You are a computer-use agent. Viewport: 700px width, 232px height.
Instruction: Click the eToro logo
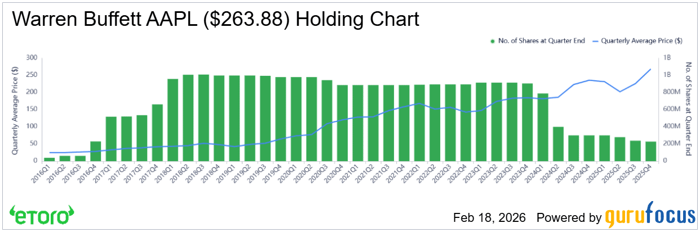(x=42, y=216)
